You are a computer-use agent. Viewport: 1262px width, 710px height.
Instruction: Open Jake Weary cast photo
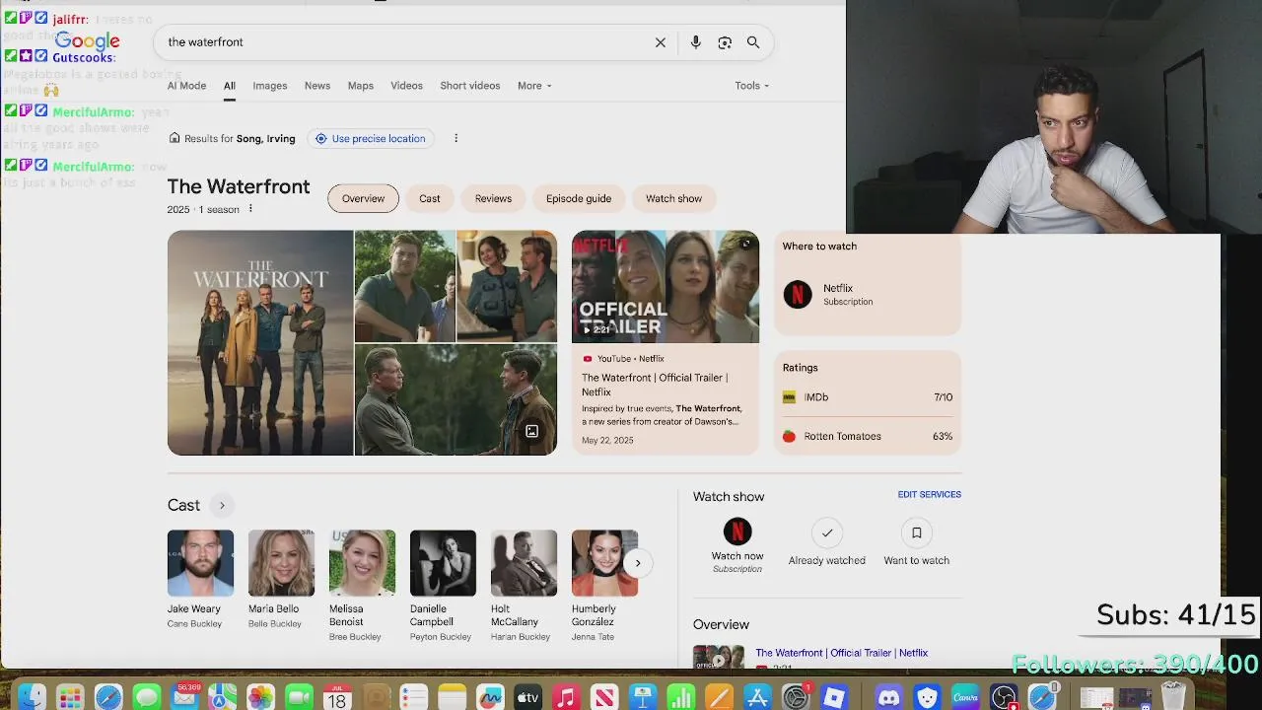click(x=200, y=563)
